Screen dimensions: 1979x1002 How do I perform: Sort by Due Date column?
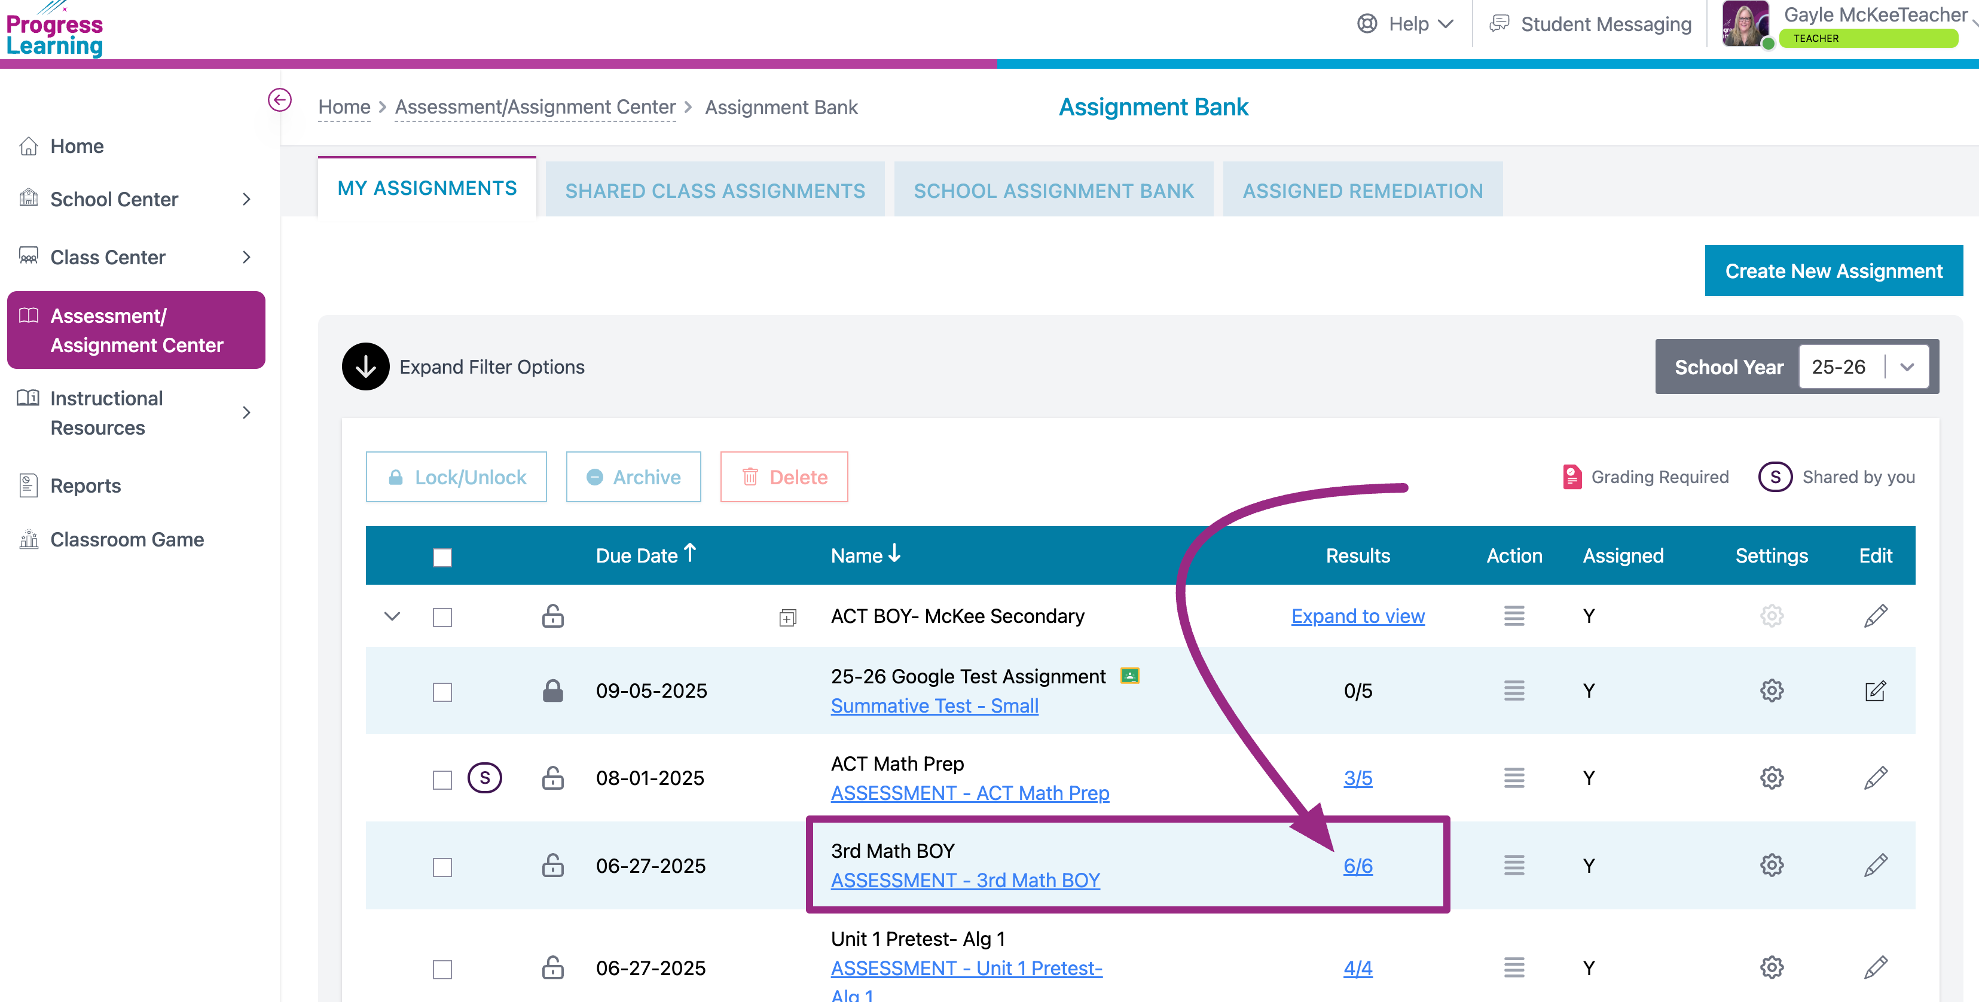click(x=645, y=555)
